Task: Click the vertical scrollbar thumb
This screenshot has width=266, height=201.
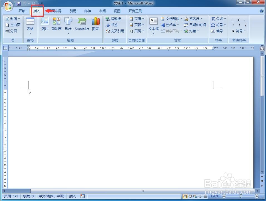Action: [262, 76]
